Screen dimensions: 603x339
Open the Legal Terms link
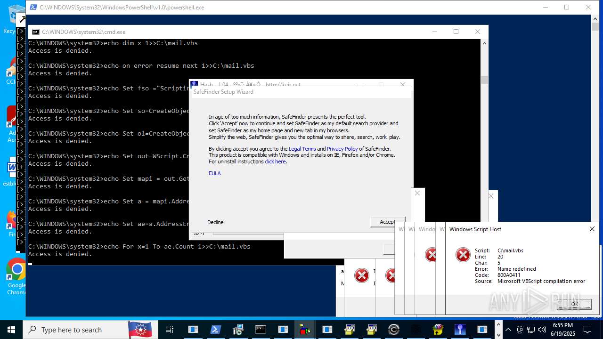[302, 149]
